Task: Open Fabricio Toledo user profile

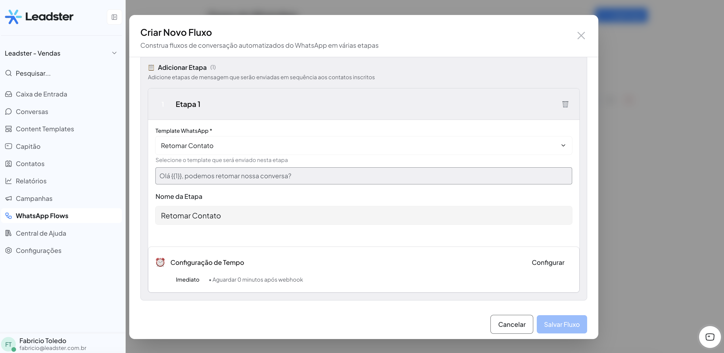Action: click(43, 344)
